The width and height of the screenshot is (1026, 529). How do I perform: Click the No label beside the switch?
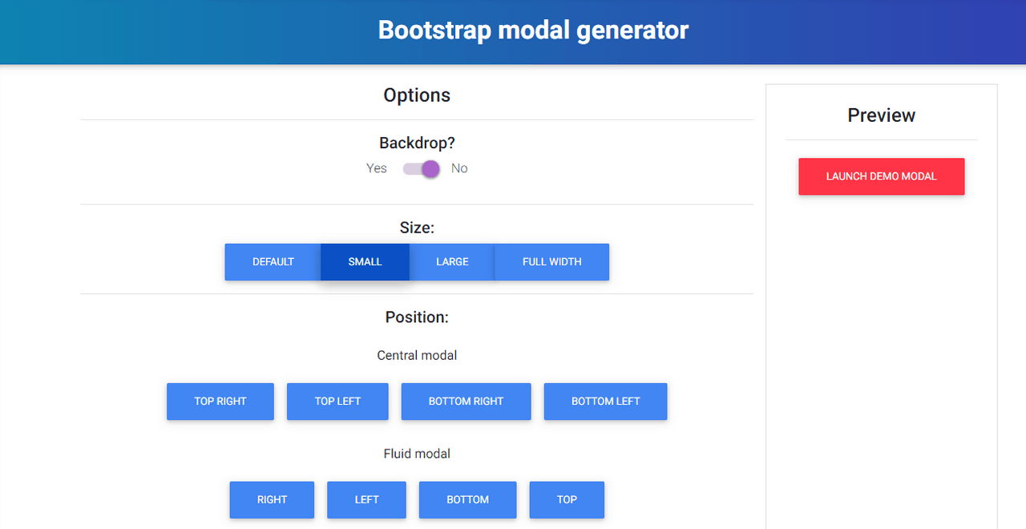459,168
